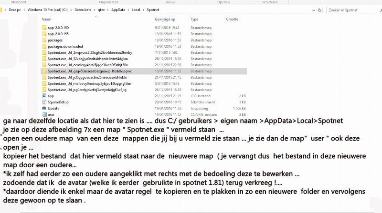Click the Toepassing type of Update
Viewport: 382px width, 213px height.
coord(199,109)
